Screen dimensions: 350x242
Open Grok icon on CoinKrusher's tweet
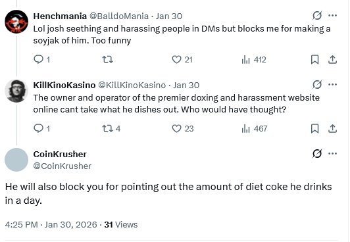317,153
